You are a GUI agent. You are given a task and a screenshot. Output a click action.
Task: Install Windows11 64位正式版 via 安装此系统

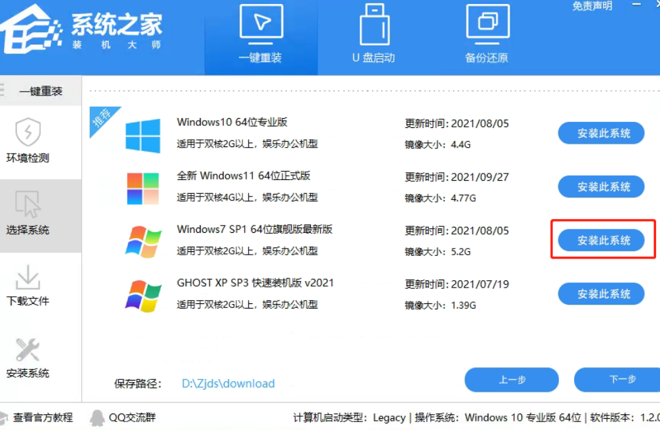(601, 187)
